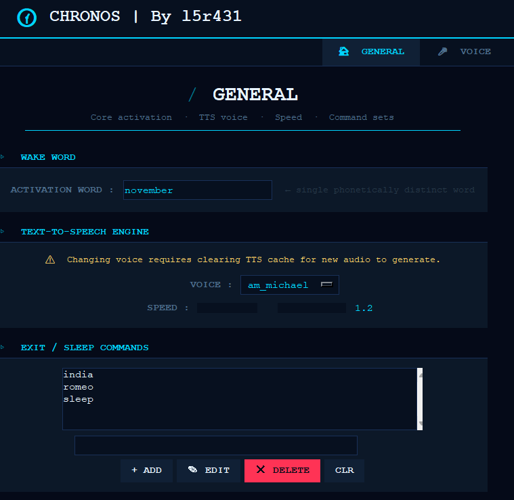Select the romeo command in list
Screen dimensions: 514x500
coord(78,387)
